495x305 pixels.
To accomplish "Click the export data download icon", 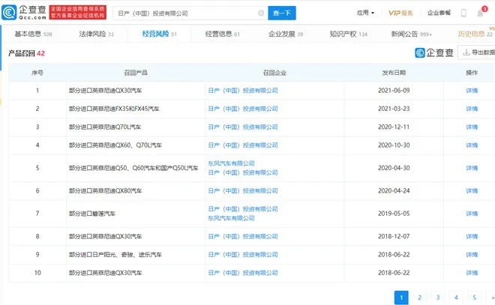I will [466, 52].
